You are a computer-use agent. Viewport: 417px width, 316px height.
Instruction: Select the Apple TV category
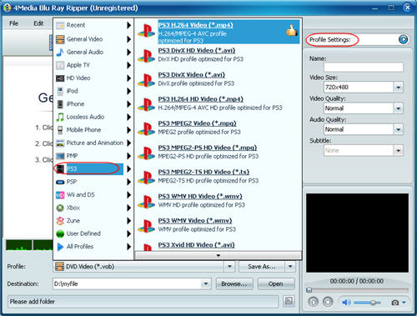pos(93,65)
